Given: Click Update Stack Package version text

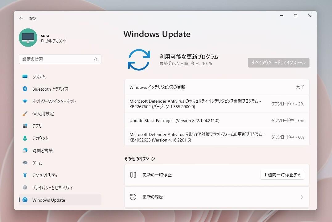Looking at the screenshot, I should (x=174, y=121).
